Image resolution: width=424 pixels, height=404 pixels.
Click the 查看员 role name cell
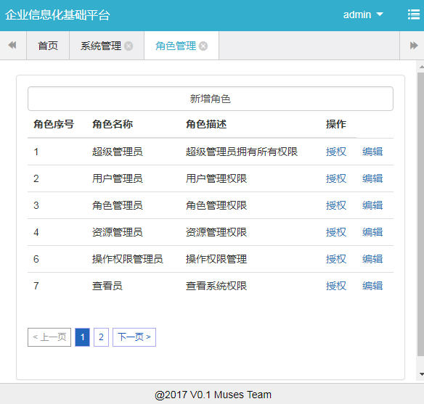(107, 286)
